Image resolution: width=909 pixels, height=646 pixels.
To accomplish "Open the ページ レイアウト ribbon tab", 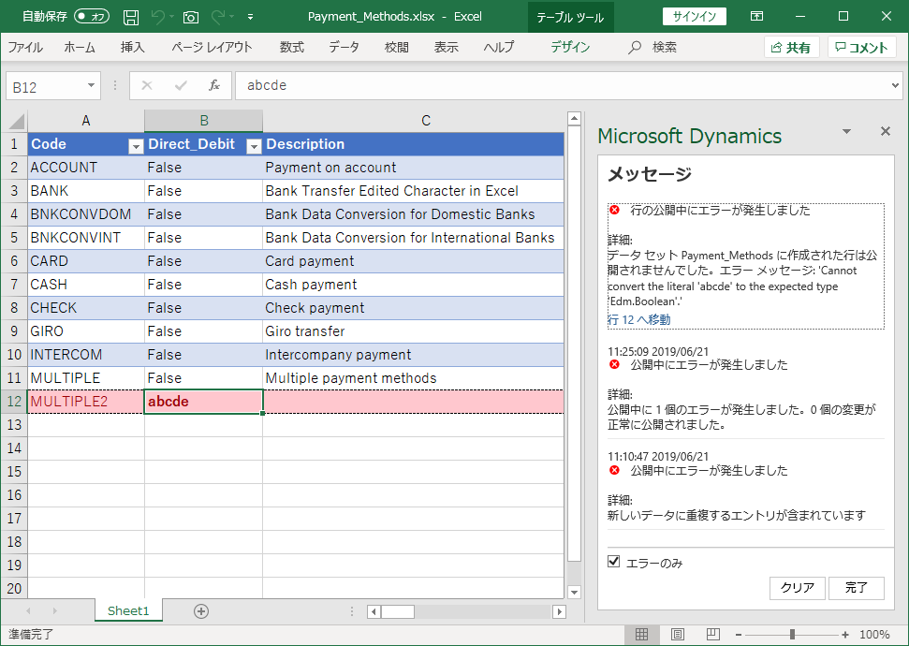I will (x=212, y=47).
